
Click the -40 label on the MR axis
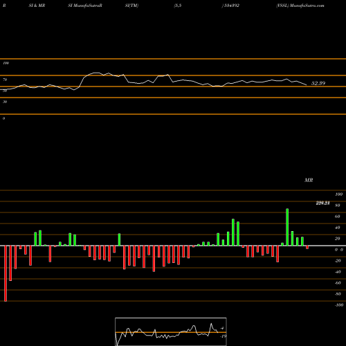[x=338, y=272]
